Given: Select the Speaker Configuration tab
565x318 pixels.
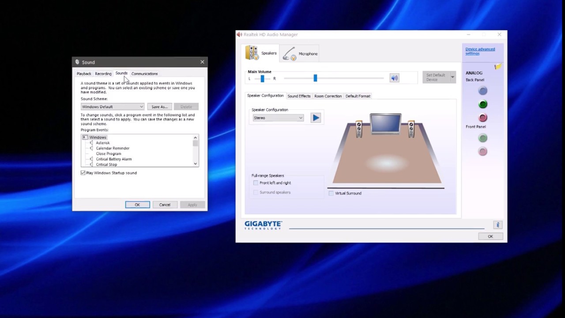Looking at the screenshot, I should (x=265, y=95).
